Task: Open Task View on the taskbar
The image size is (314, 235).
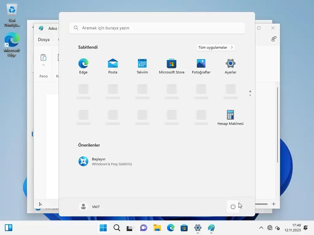Action: tap(130, 228)
